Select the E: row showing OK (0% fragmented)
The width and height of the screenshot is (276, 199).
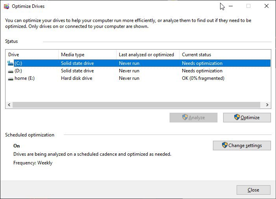click(x=138, y=78)
